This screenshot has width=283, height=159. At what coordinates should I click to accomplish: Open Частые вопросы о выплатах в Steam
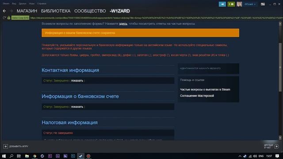[x=205, y=89]
